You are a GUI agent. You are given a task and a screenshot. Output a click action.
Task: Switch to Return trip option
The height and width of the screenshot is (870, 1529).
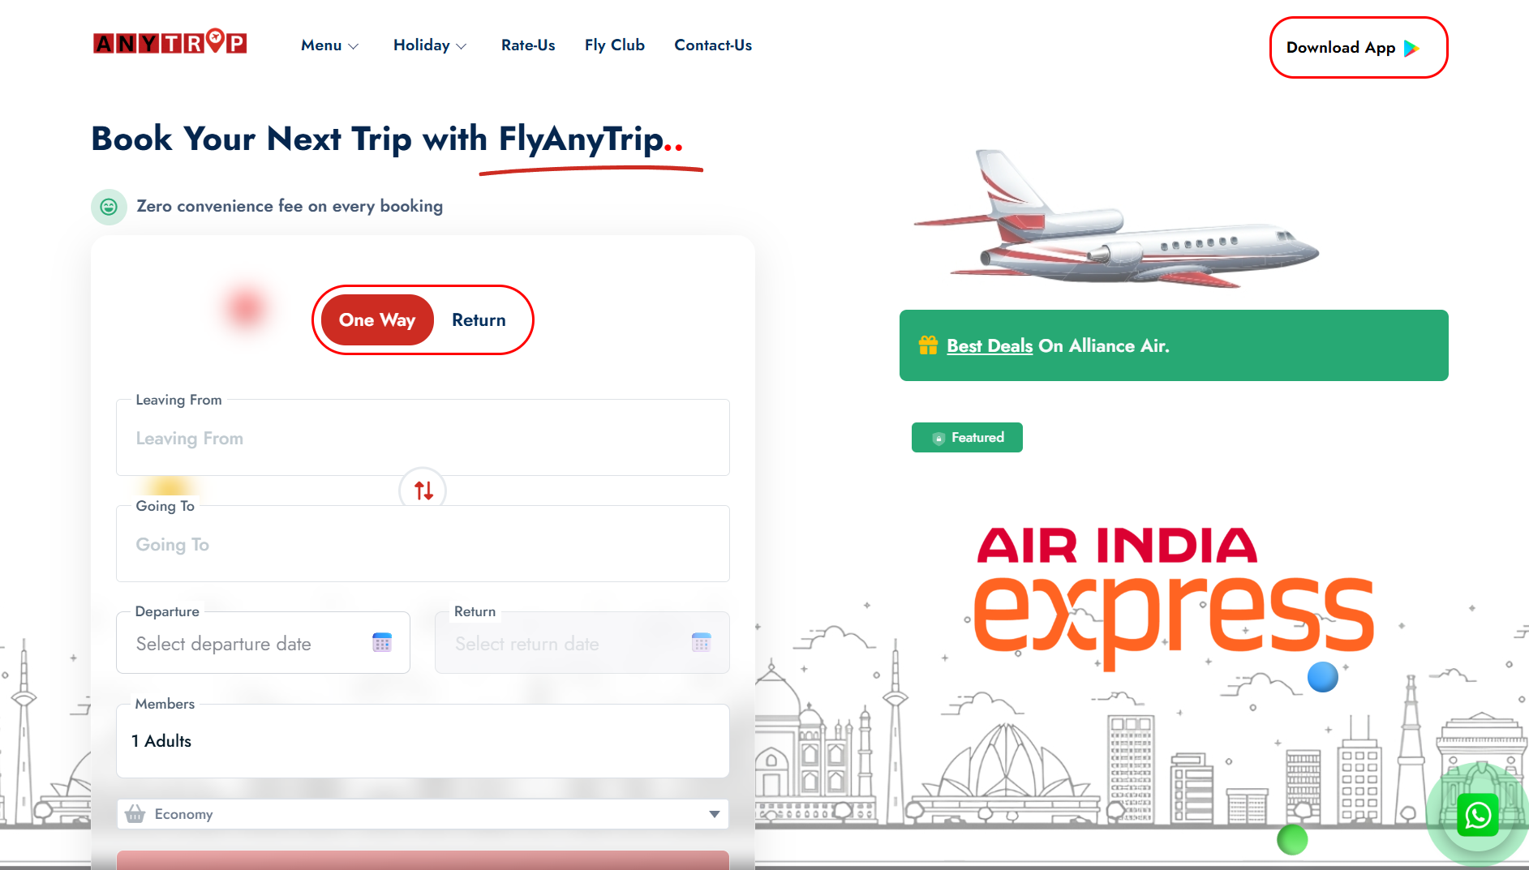(479, 320)
